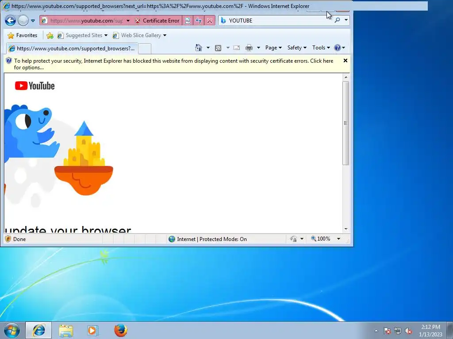Click the security information bar message
Viewport: 453px width, 339px height.
173,64
